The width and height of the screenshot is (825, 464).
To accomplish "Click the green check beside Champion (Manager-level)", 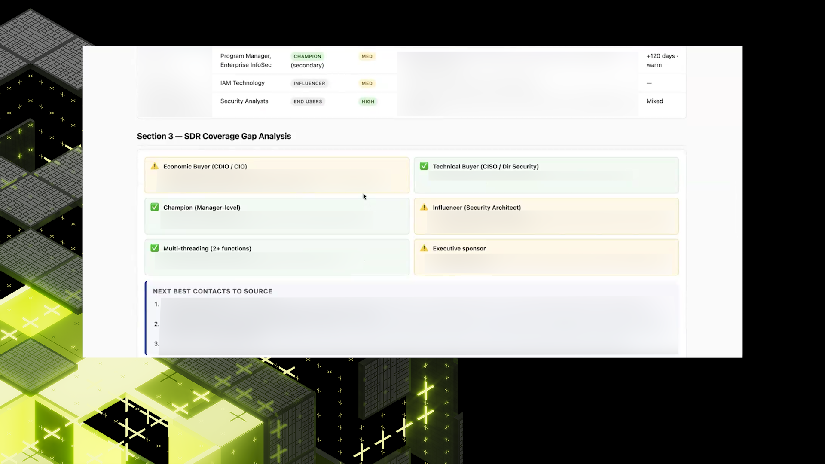I will [155, 207].
